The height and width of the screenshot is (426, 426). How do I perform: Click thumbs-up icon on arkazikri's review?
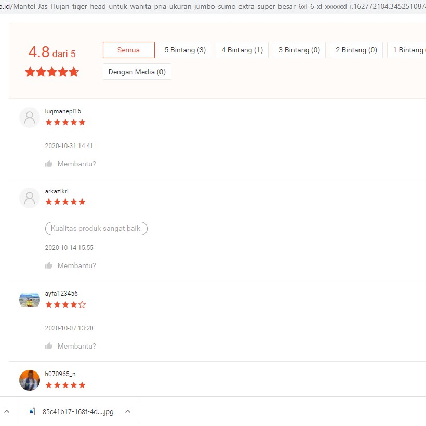pos(49,265)
